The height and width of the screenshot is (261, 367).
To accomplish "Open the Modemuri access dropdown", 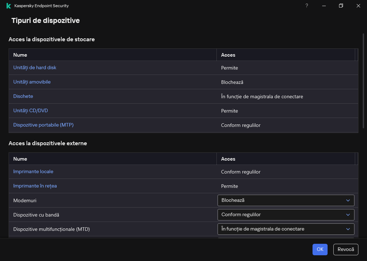I will click(x=286, y=200).
